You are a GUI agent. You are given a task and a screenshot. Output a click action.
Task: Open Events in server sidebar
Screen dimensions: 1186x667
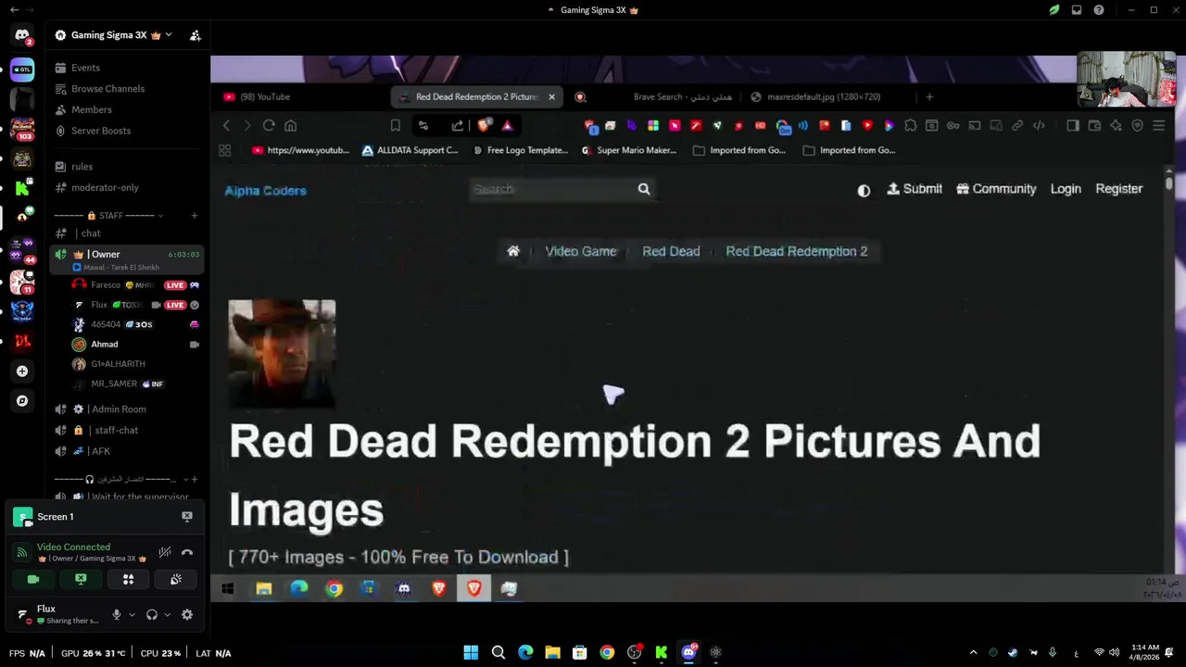point(127,68)
